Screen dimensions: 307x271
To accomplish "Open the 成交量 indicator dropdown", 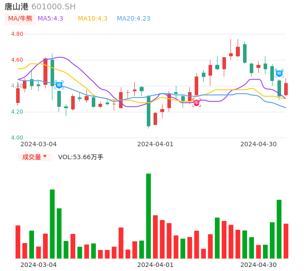I will [34, 157].
